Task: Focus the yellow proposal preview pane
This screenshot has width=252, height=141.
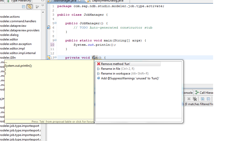Action: coord(49,91)
